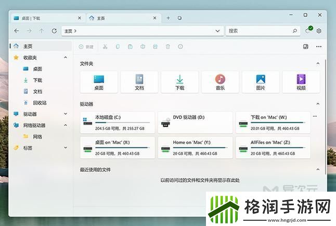Click the new tab plus button
This screenshot has width=336, height=226.
pyautogui.click(x=168, y=18)
